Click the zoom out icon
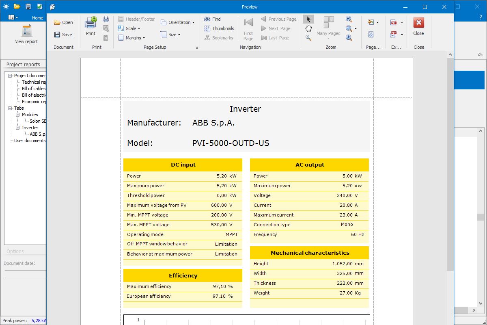 click(349, 19)
